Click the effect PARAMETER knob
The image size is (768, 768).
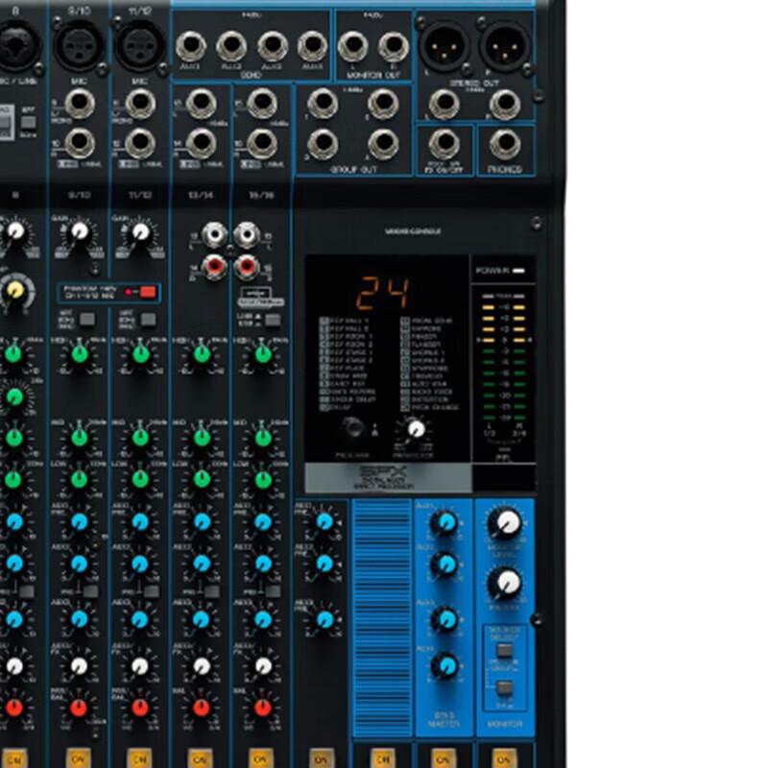click(x=417, y=429)
